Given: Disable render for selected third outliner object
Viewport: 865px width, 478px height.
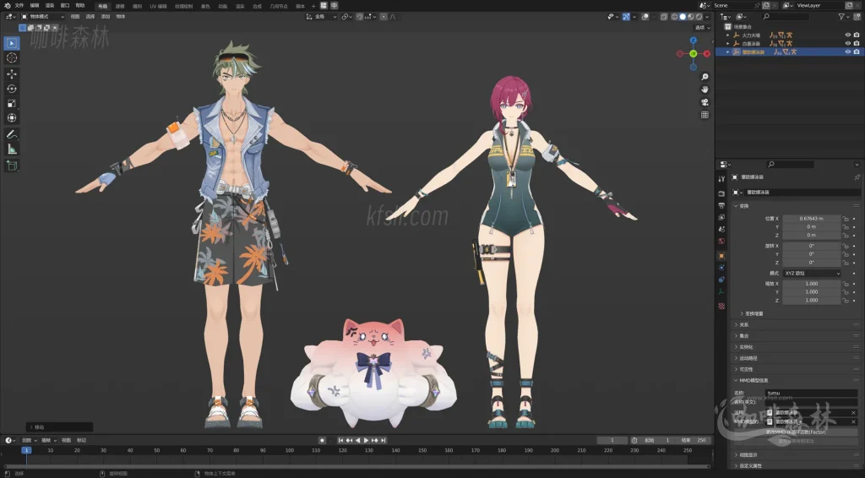Looking at the screenshot, I should click(x=857, y=52).
